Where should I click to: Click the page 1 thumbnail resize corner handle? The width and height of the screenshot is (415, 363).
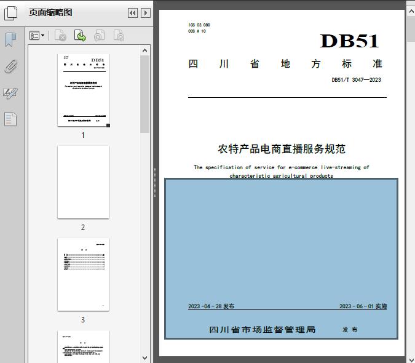click(x=108, y=126)
